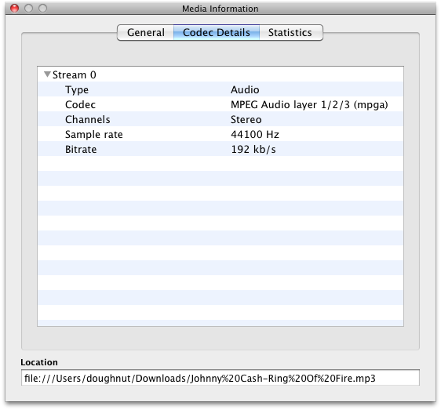This screenshot has height=410, width=441.
Task: Select the Channels row label
Action: pos(87,119)
